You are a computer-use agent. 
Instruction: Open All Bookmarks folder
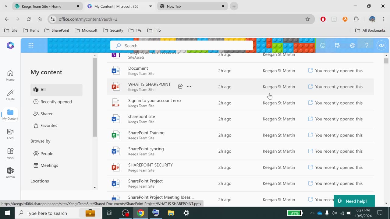370,30
